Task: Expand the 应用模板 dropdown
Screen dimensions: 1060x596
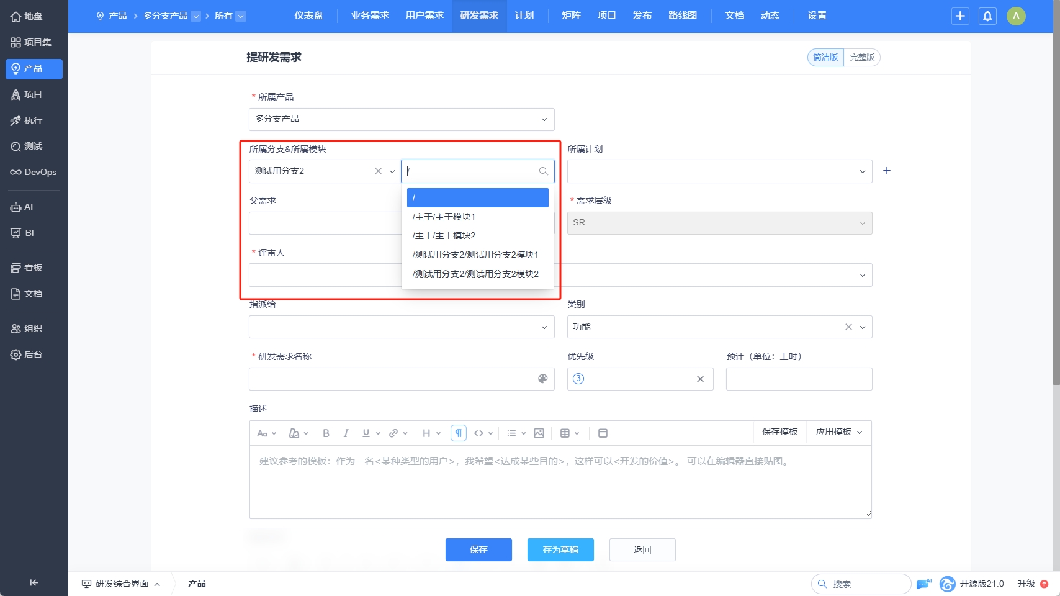Action: (838, 432)
